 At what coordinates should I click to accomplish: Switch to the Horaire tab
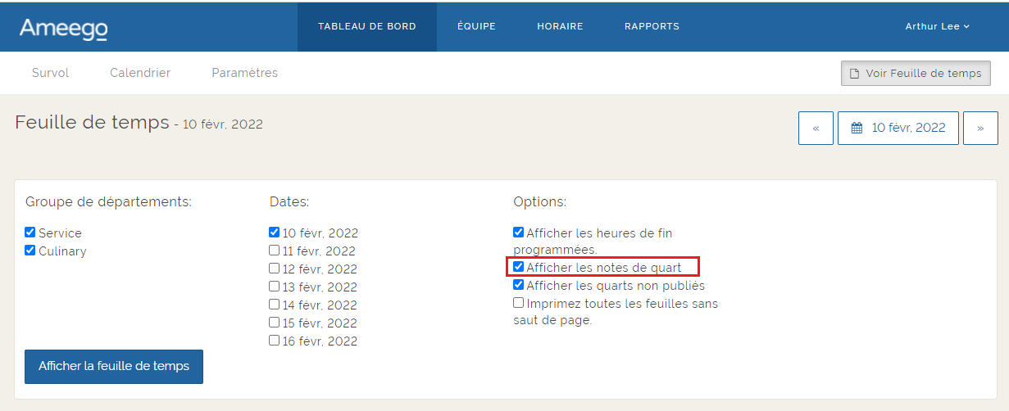(560, 26)
